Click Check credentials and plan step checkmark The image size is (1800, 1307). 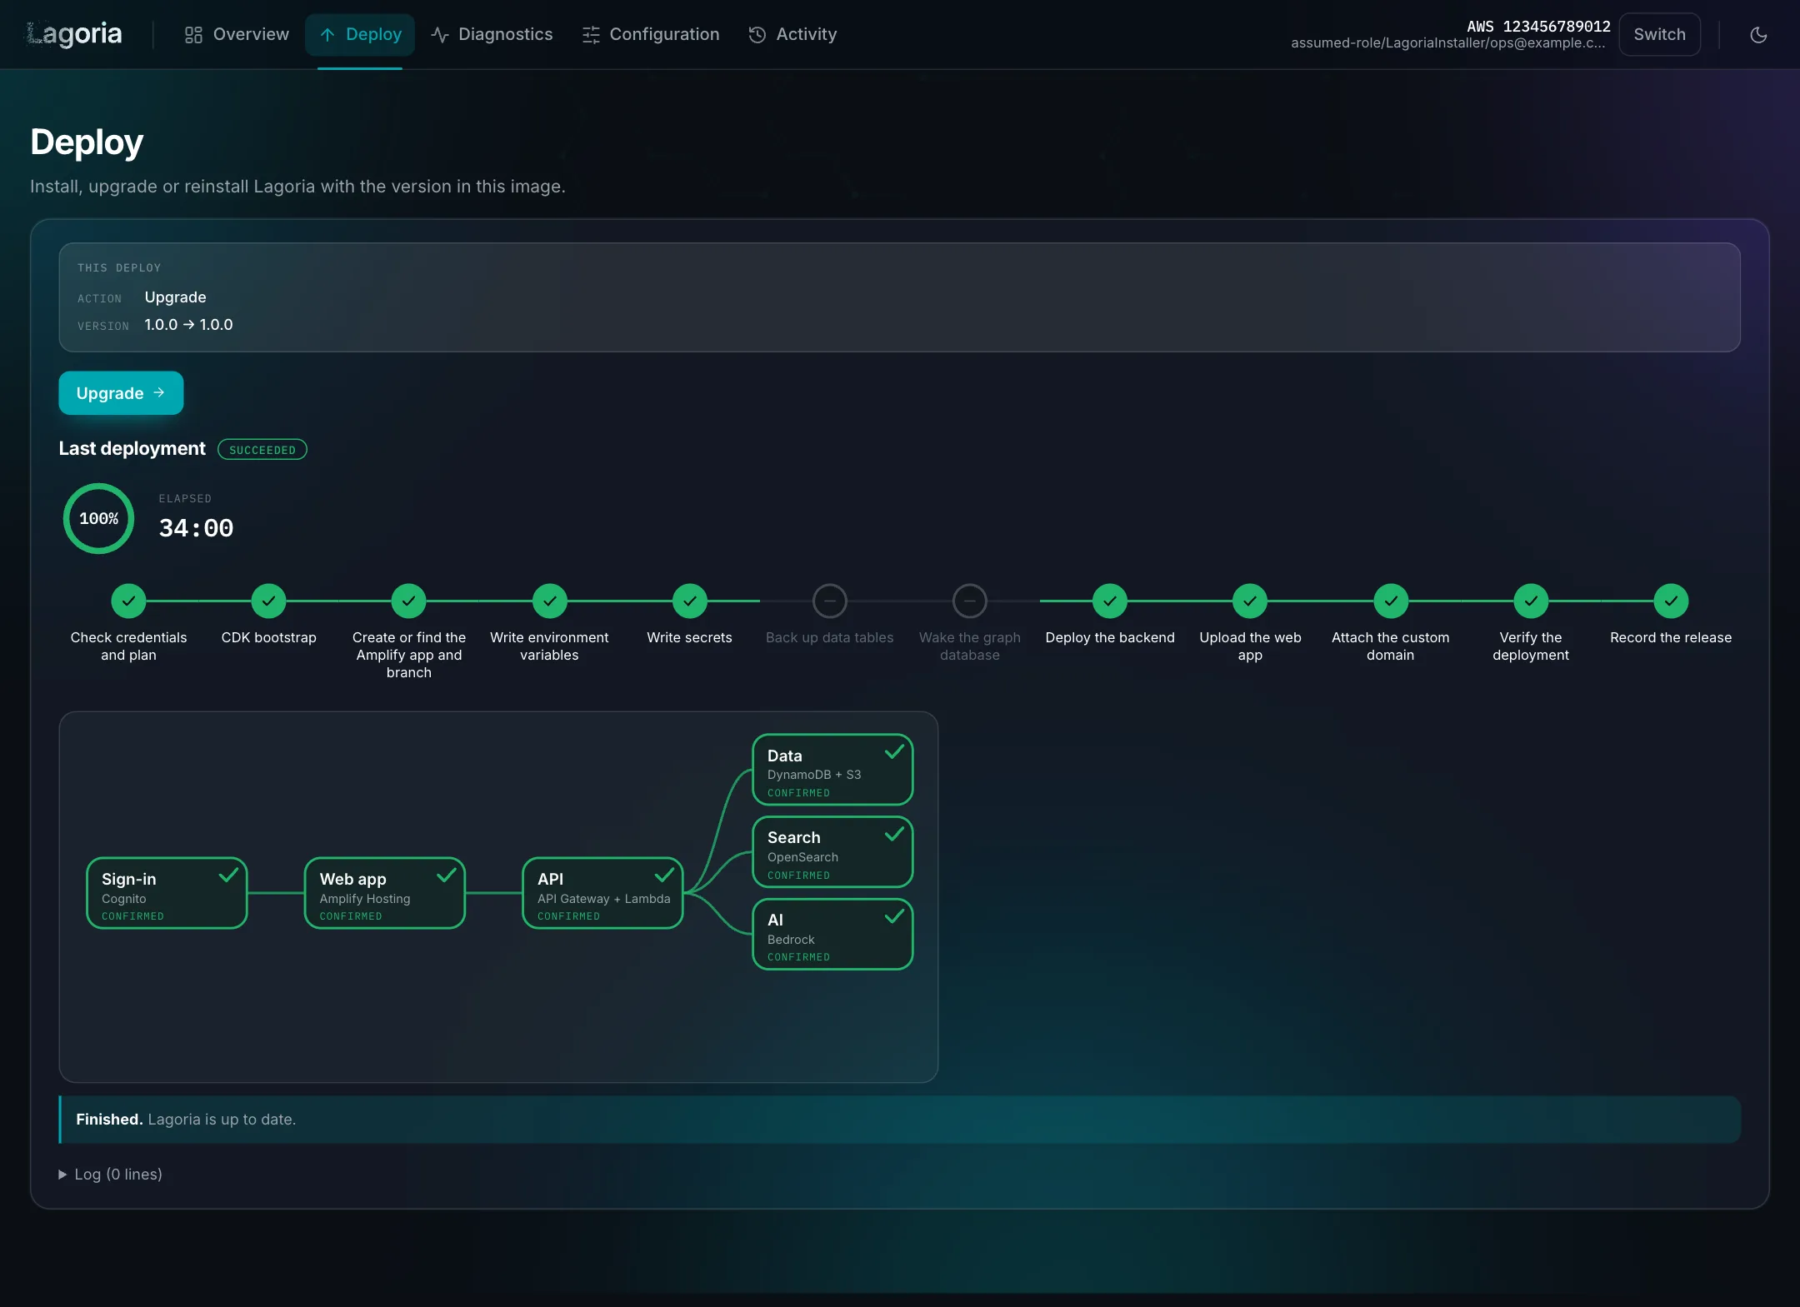coord(128,601)
